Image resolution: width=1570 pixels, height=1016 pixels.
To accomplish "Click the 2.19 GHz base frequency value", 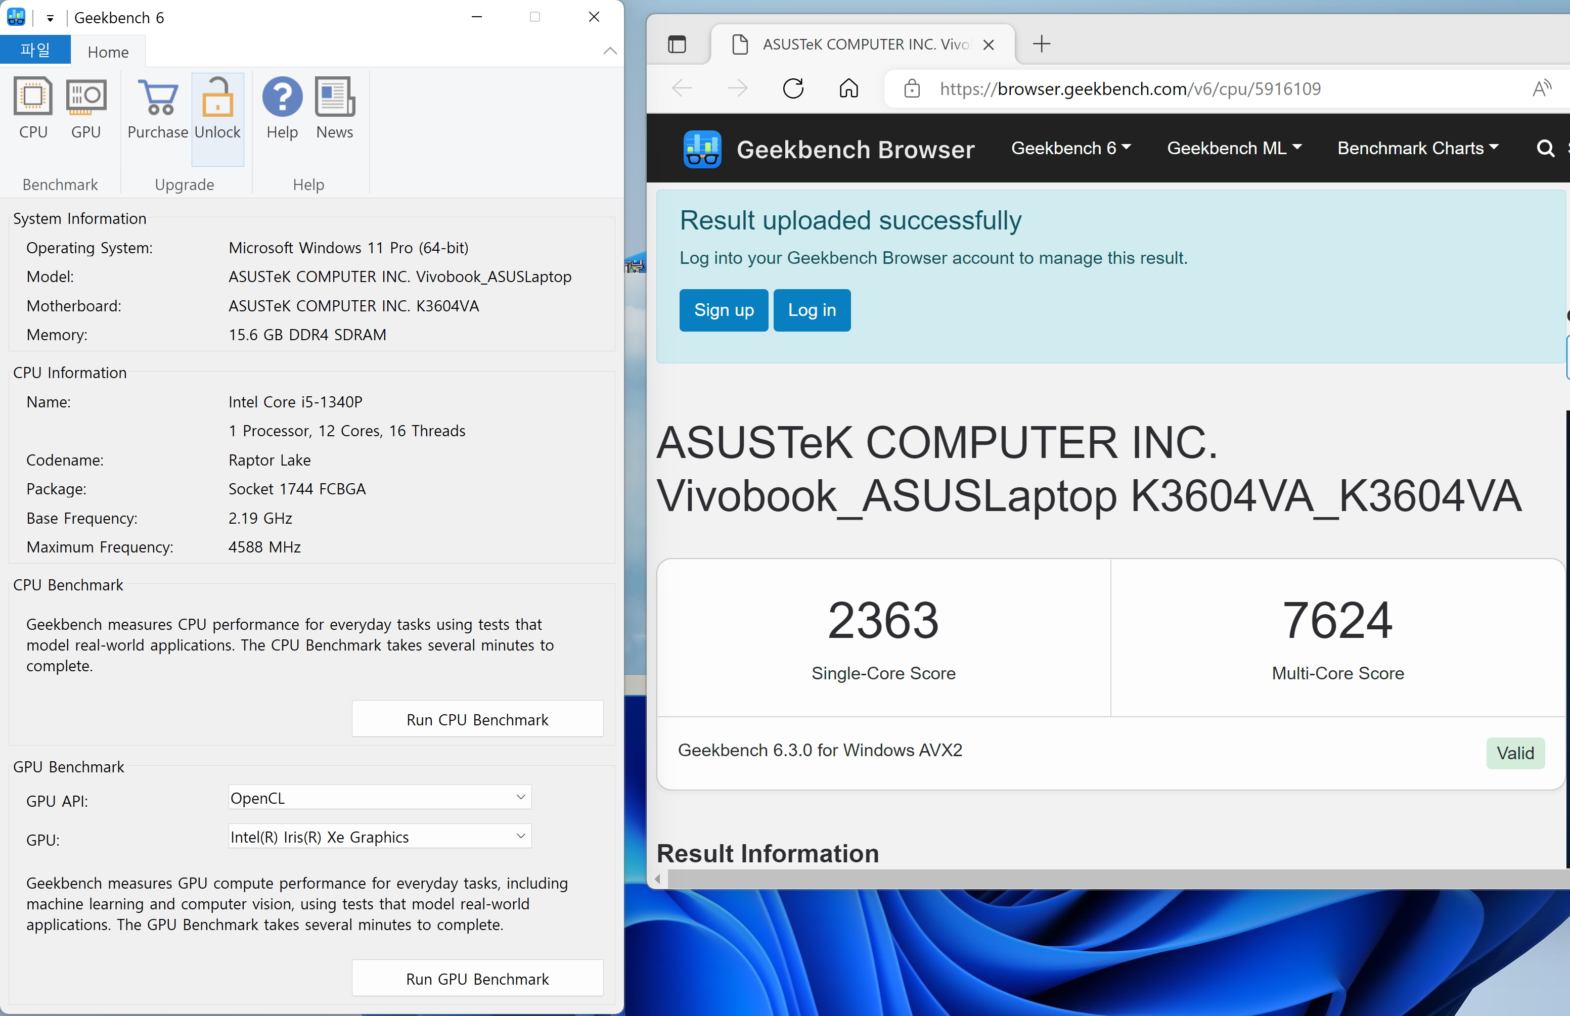I will pos(260,518).
